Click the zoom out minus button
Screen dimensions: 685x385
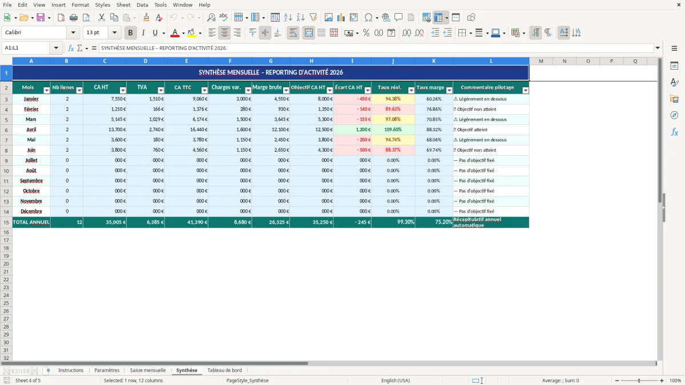click(x=616, y=380)
